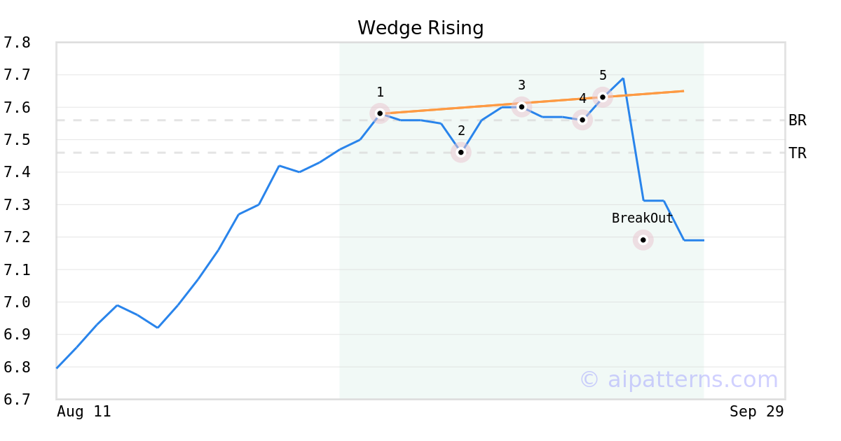
Task: Click the 7.5 y-axis label
Action: tap(17, 140)
